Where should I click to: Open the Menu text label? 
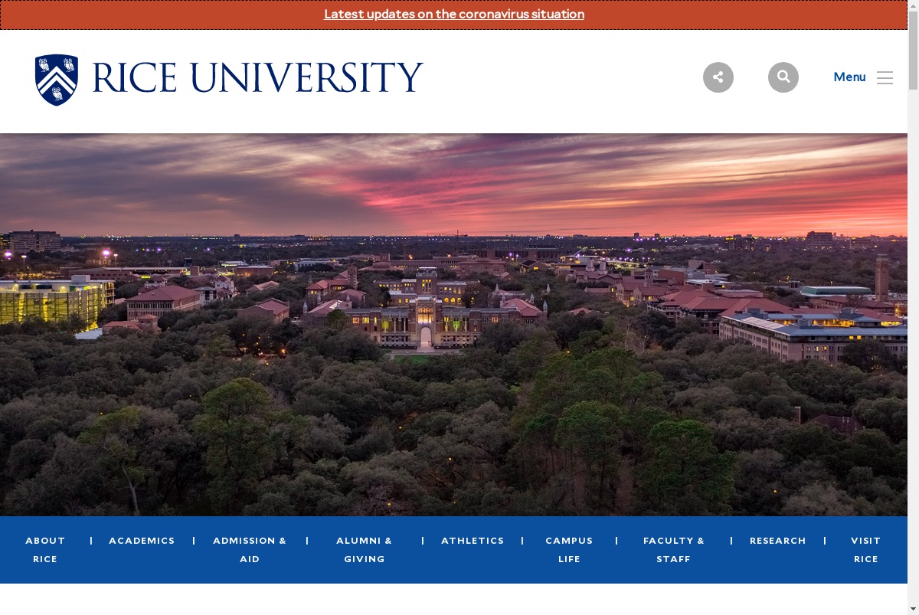pyautogui.click(x=849, y=77)
